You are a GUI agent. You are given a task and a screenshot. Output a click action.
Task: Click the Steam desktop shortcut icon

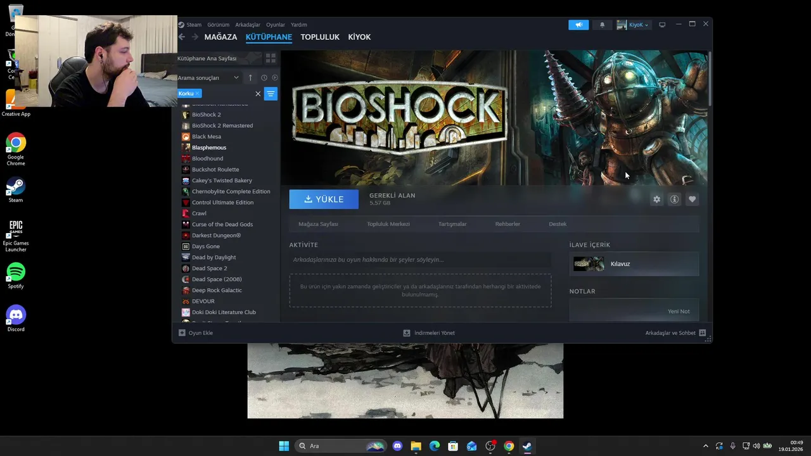16,190
